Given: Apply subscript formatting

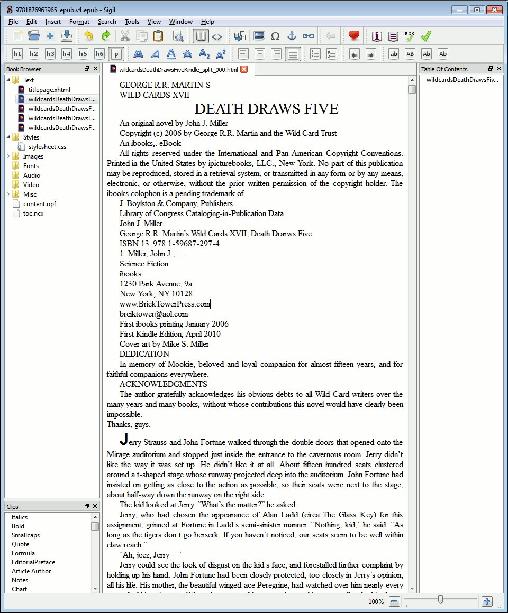Looking at the screenshot, I should 204,54.
